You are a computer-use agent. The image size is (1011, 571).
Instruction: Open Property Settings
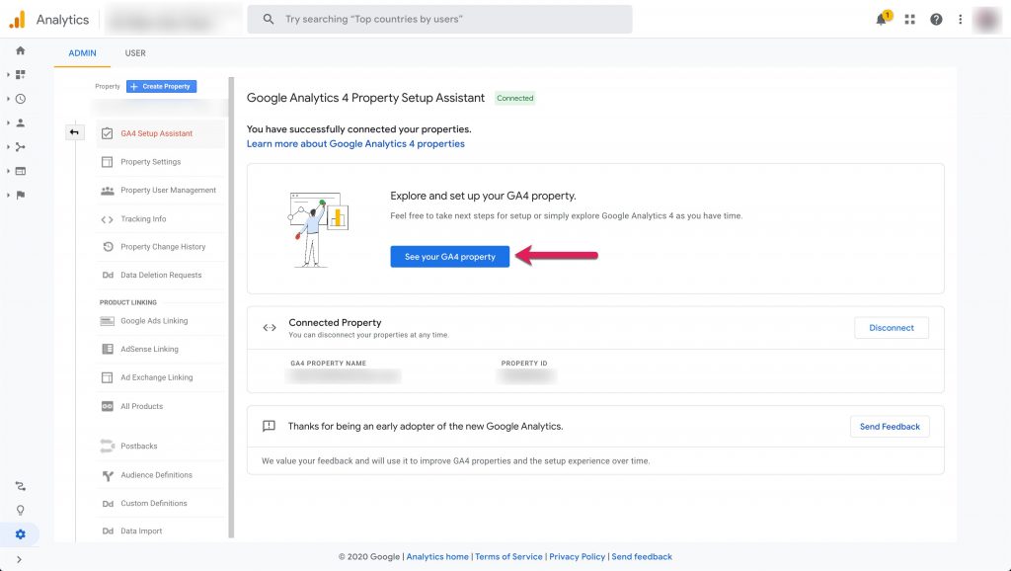point(161,162)
